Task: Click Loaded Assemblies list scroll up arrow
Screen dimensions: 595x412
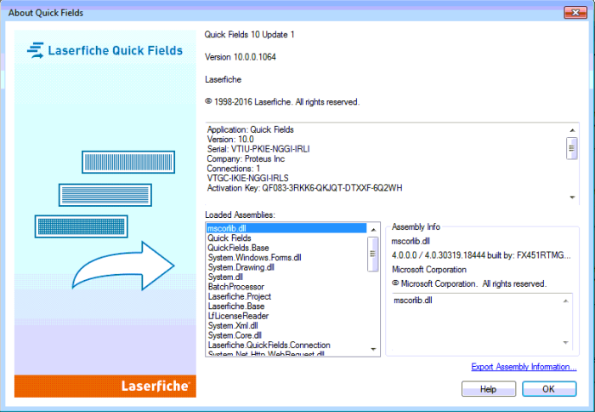Action: click(373, 230)
